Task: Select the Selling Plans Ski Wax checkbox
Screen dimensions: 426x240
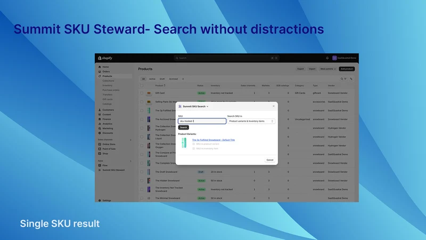Action: (x=142, y=102)
